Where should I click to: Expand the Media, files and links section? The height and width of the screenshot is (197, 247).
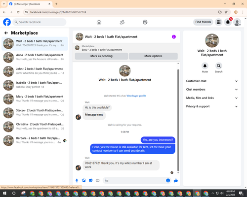point(212,98)
